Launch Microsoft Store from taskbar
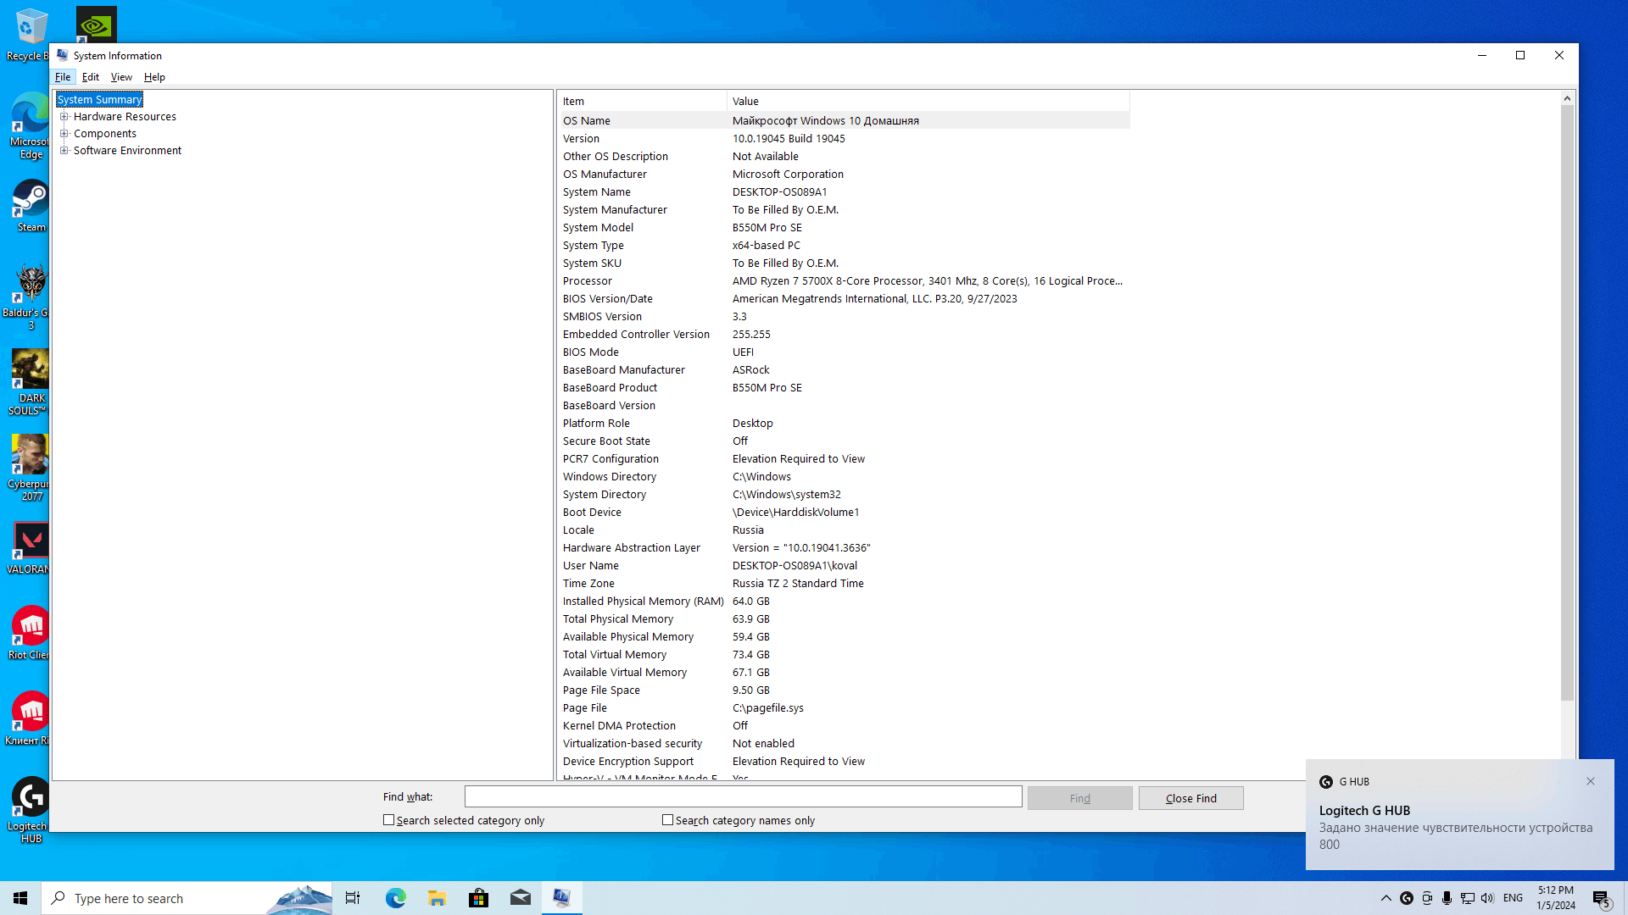This screenshot has height=915, width=1628. (478, 898)
